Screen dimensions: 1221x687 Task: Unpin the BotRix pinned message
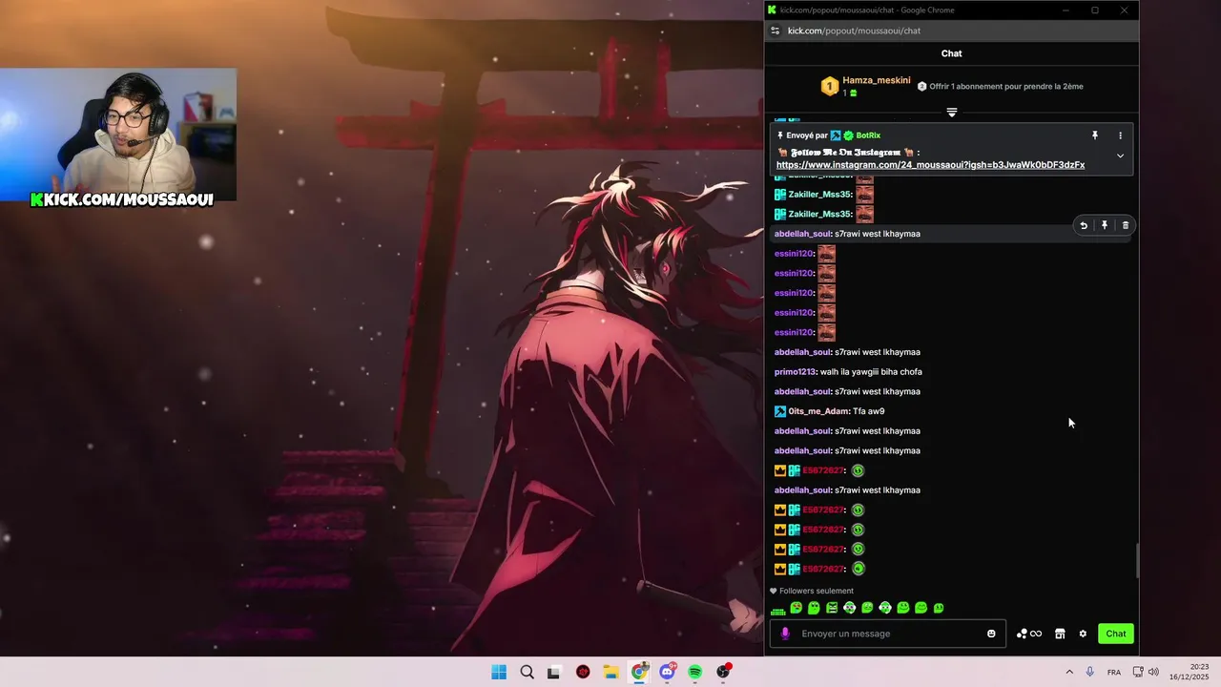point(1095,135)
